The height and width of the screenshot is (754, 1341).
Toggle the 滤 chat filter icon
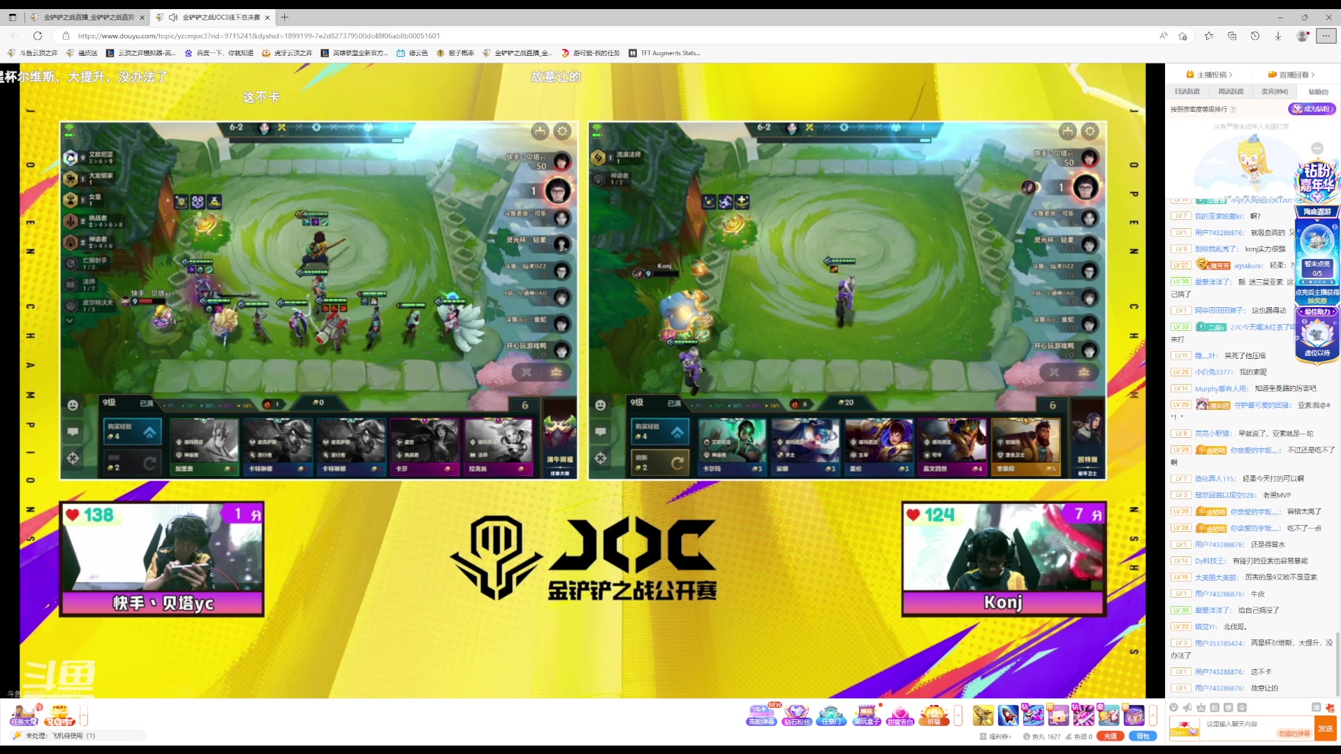pyautogui.click(x=1317, y=707)
